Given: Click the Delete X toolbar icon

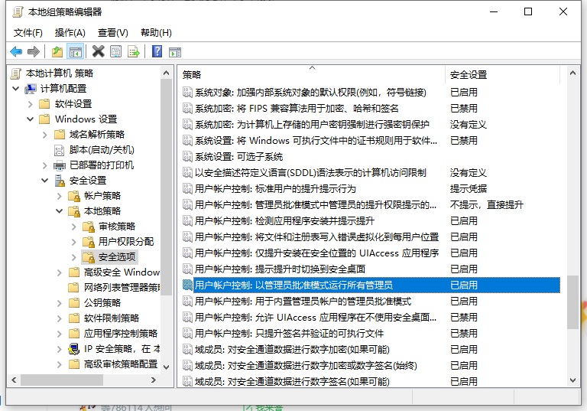Looking at the screenshot, I should 98,51.
